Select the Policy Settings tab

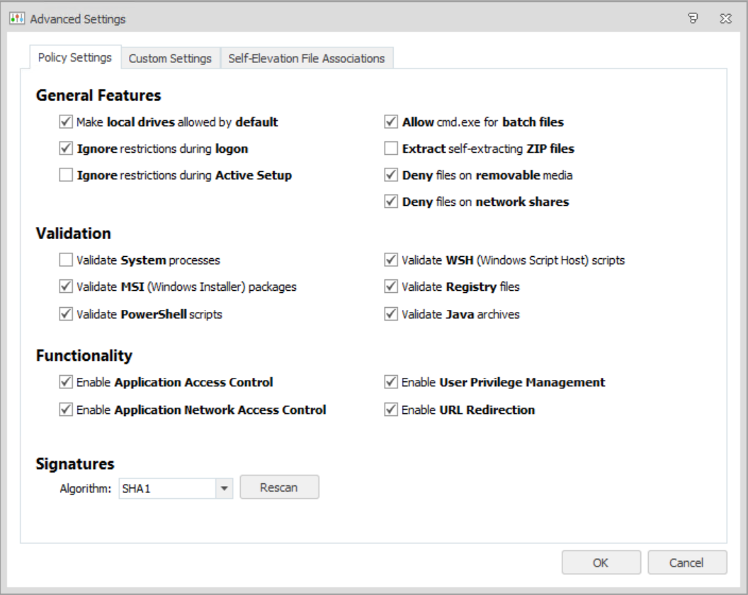click(x=74, y=58)
